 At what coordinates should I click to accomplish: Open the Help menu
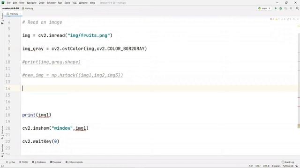(92, 3)
